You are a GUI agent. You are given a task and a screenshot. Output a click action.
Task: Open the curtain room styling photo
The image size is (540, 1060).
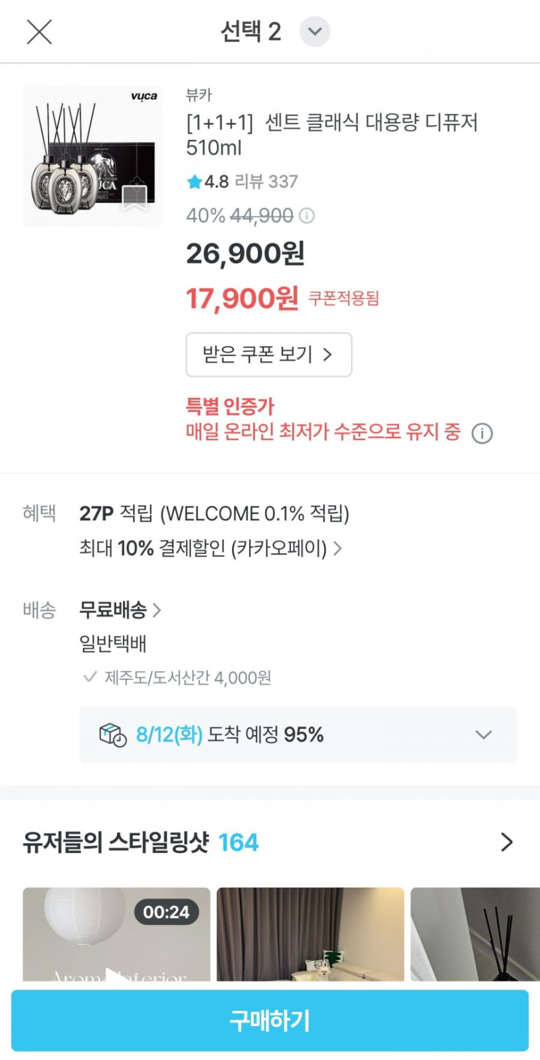pyautogui.click(x=310, y=934)
